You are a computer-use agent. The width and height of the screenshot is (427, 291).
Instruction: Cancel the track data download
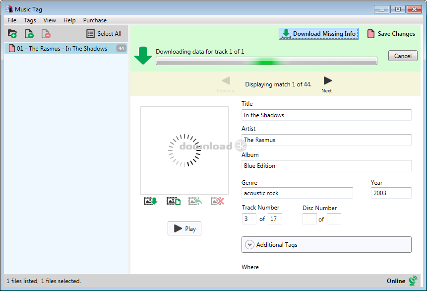click(403, 56)
